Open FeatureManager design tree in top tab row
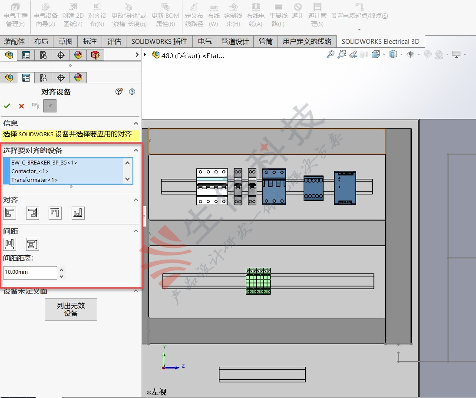 9,55
